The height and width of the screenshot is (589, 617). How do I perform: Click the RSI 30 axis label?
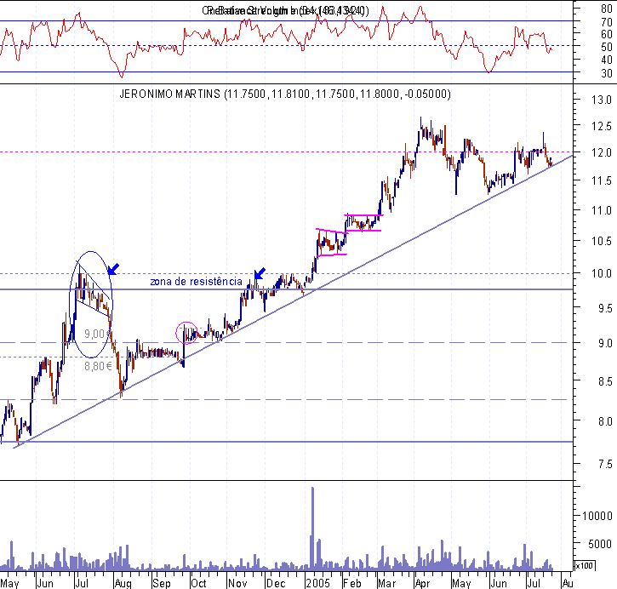tap(607, 73)
